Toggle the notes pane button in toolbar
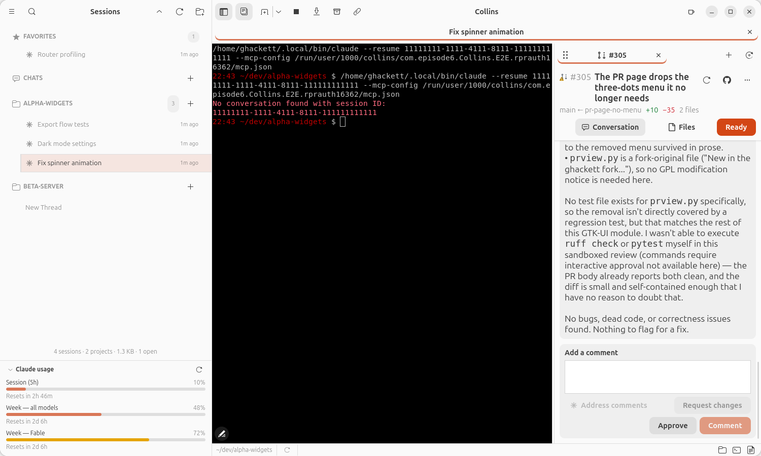 [244, 12]
